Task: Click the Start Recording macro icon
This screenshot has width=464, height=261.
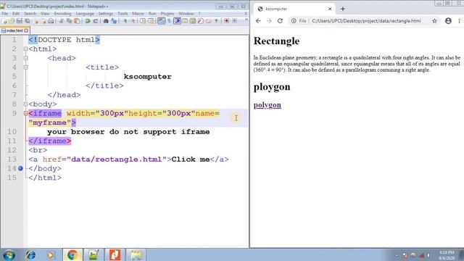Action: coord(227,21)
